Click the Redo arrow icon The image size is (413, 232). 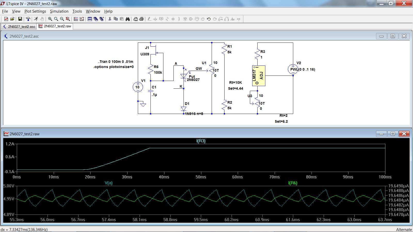click(x=215, y=19)
